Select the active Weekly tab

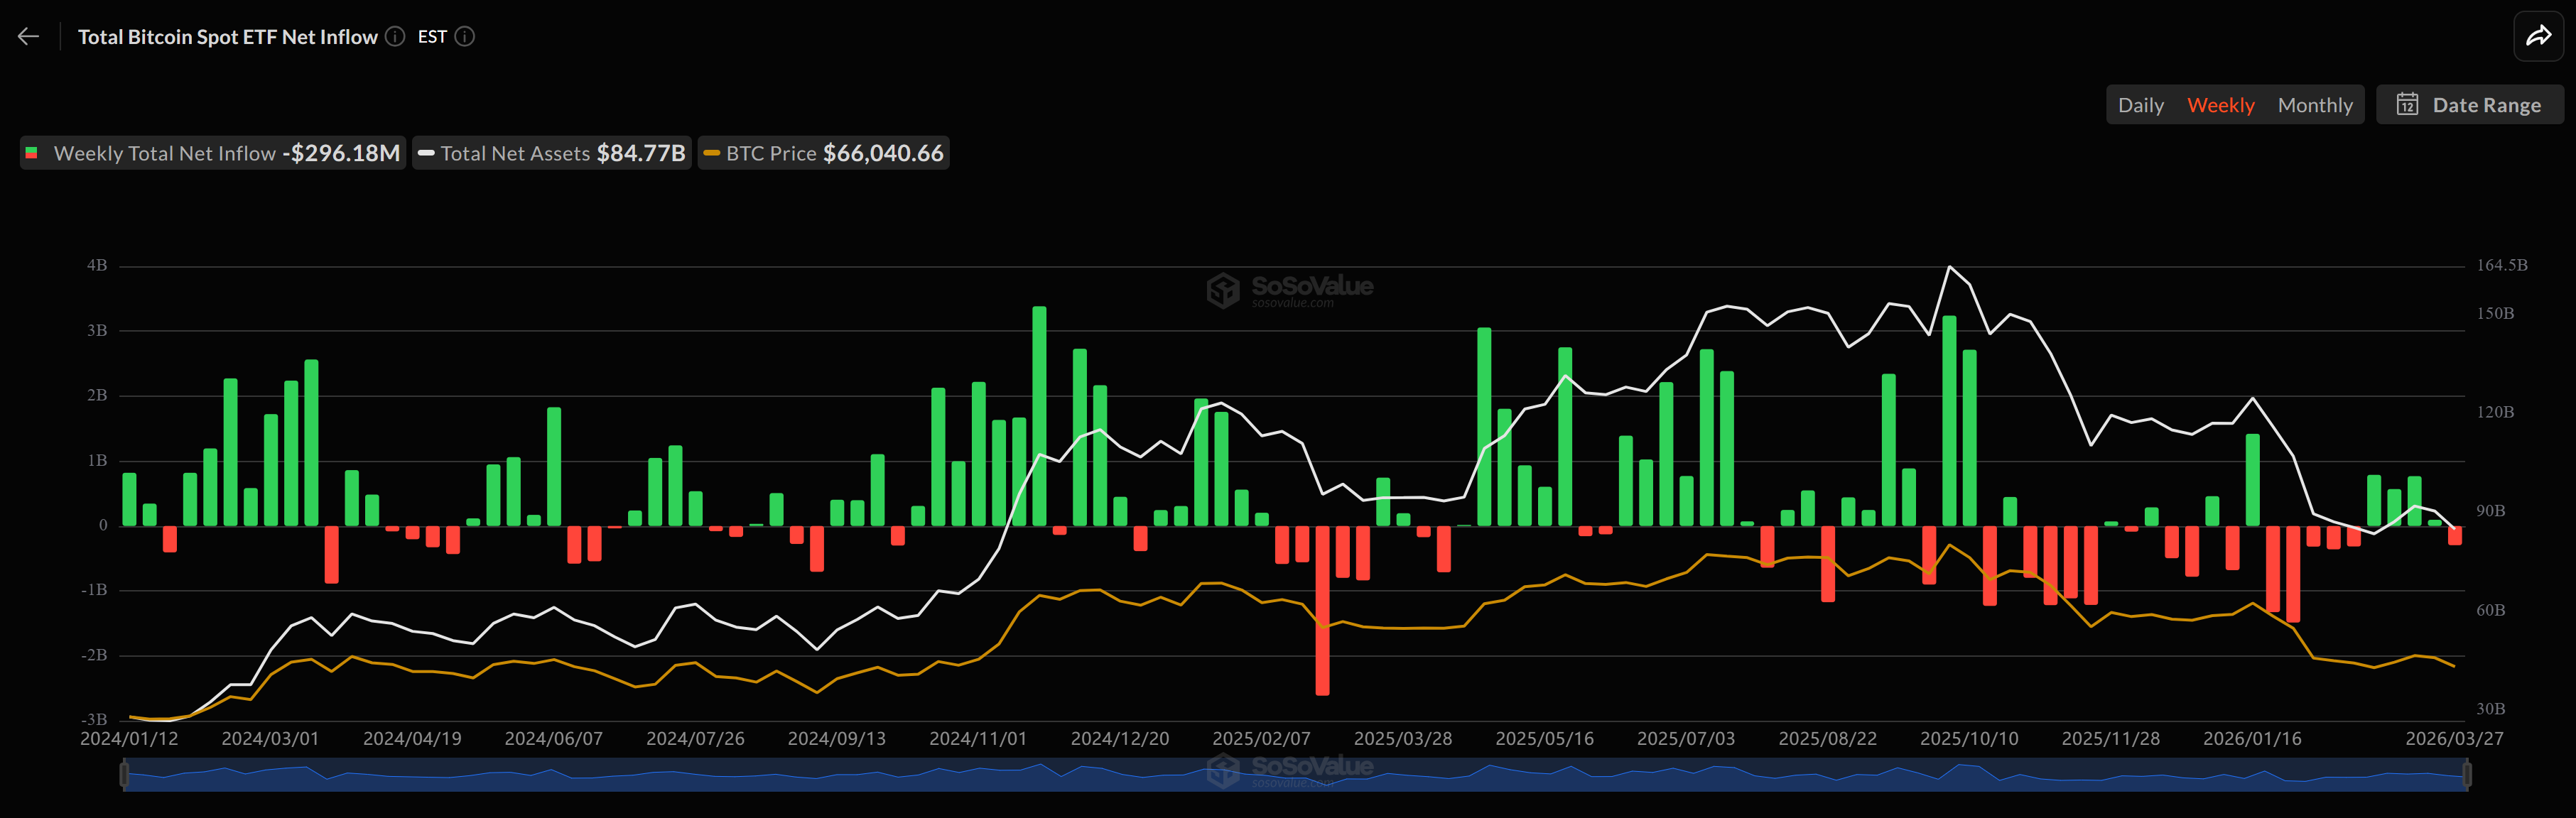tap(2221, 104)
